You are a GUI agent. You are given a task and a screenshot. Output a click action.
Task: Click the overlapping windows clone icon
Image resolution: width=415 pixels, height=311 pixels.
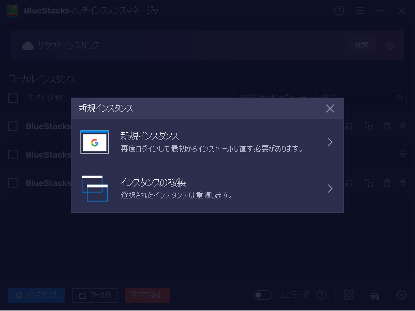[95, 189]
